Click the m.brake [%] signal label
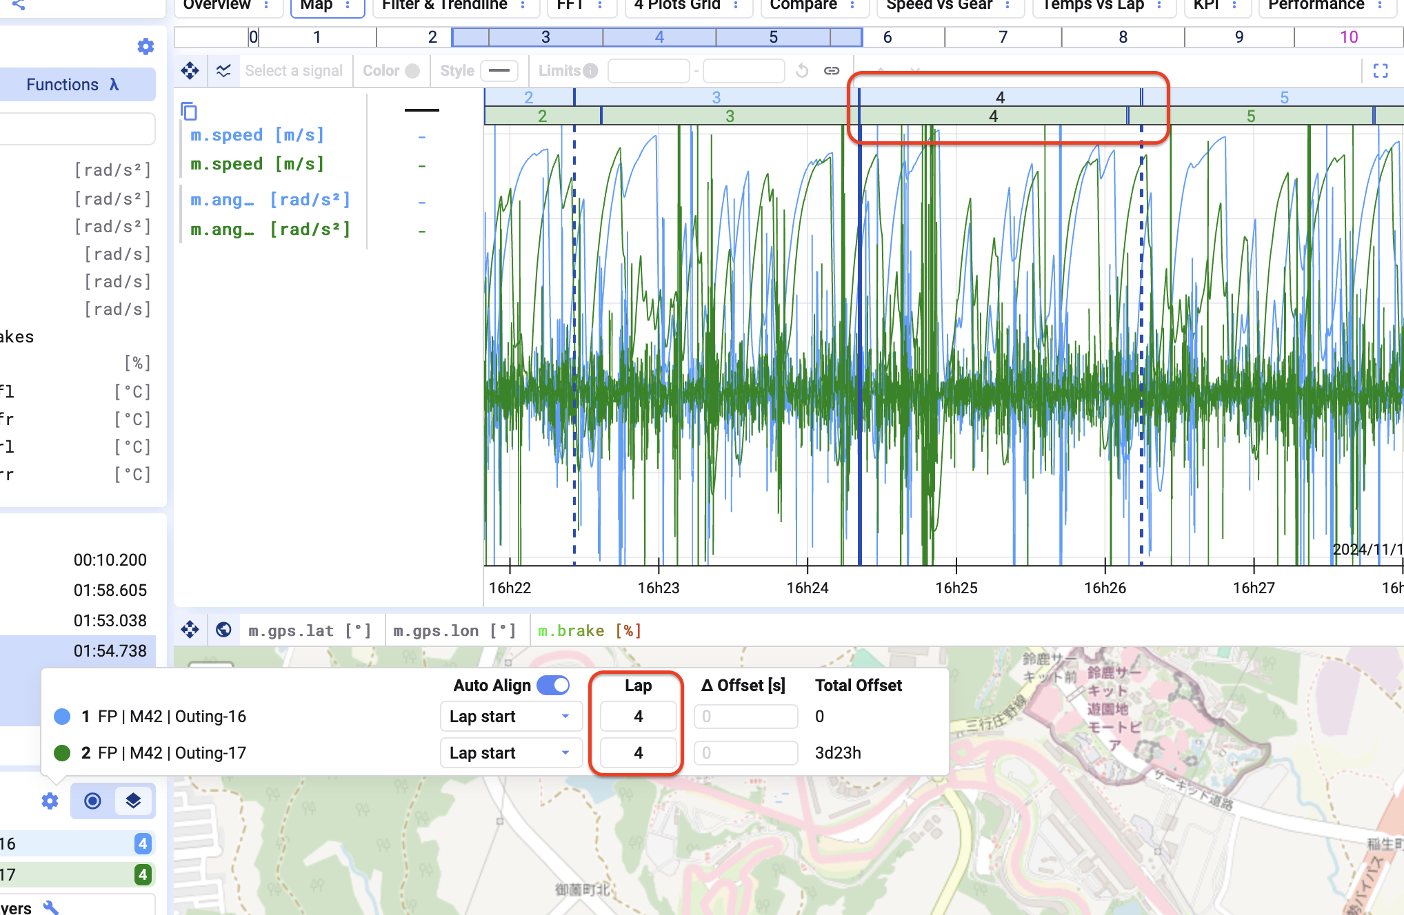The height and width of the screenshot is (915, 1404). pyautogui.click(x=590, y=630)
